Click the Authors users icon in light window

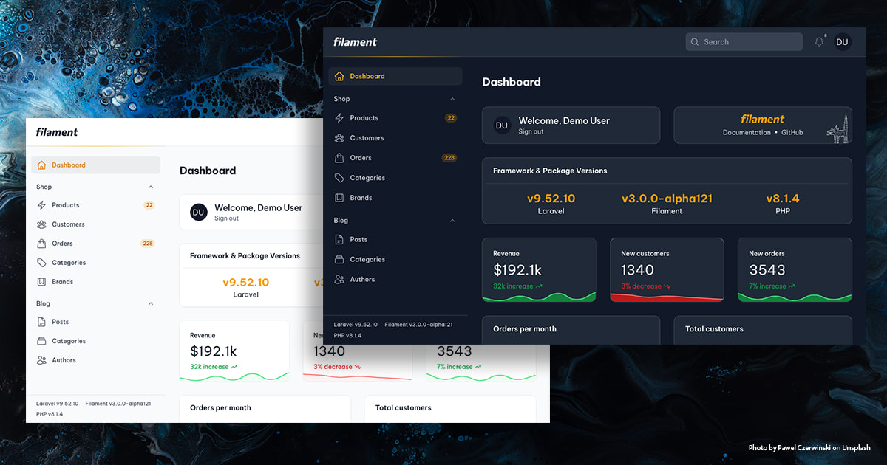(x=41, y=360)
